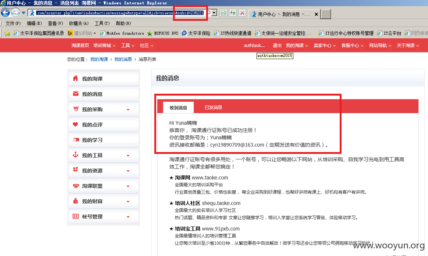Open the 文件(F) menu
This screenshot has height=256, width=428.
pyautogui.click(x=13, y=23)
